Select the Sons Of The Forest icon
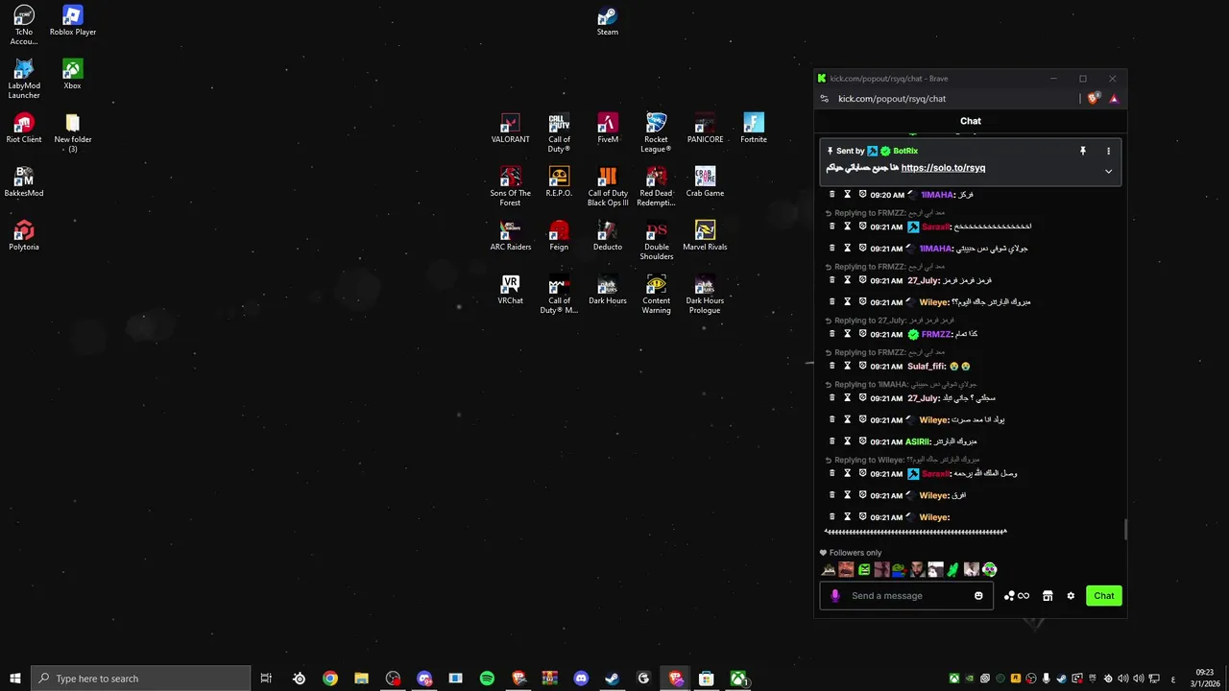Image resolution: width=1229 pixels, height=691 pixels. point(510,186)
